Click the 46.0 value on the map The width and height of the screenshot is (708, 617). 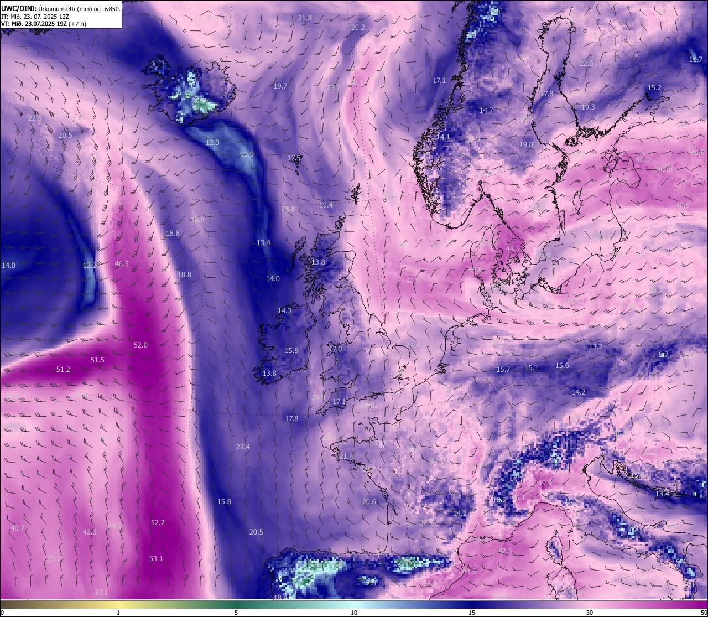pyautogui.click(x=643, y=159)
